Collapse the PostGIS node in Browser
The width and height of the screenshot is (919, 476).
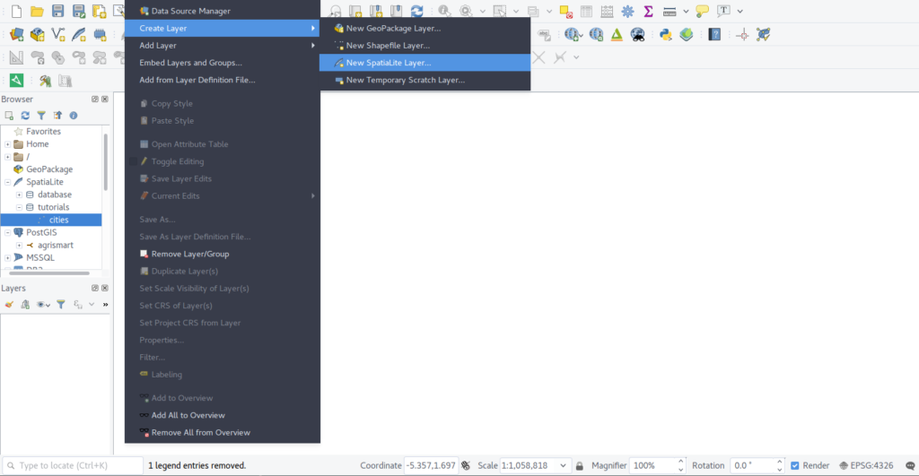click(7, 232)
